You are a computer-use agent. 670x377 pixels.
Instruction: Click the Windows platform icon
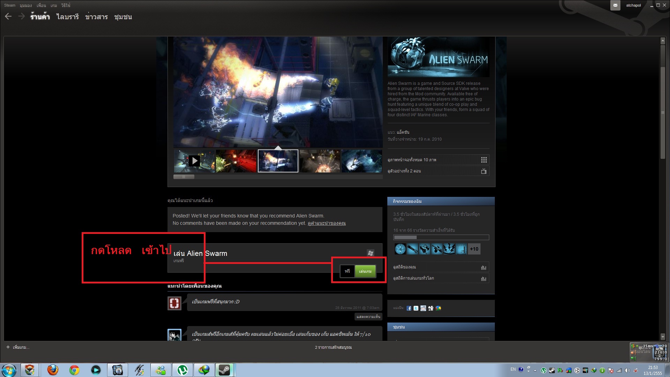(x=371, y=253)
